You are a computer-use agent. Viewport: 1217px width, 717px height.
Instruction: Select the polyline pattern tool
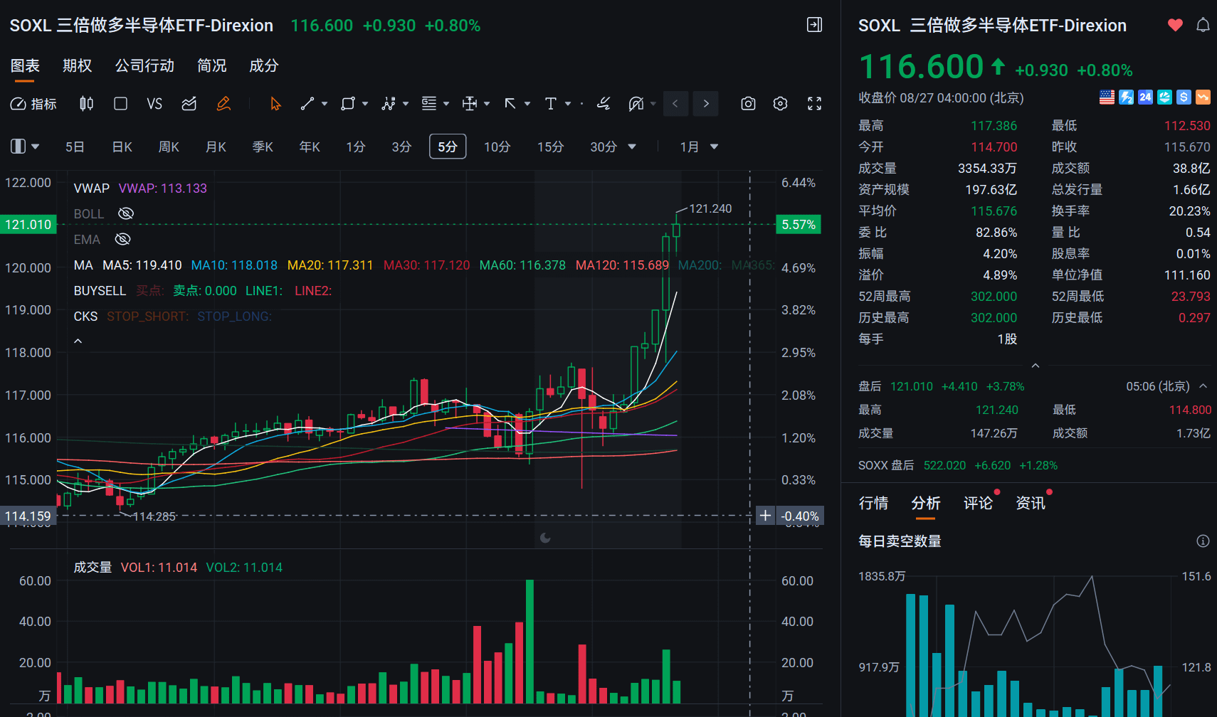(389, 104)
